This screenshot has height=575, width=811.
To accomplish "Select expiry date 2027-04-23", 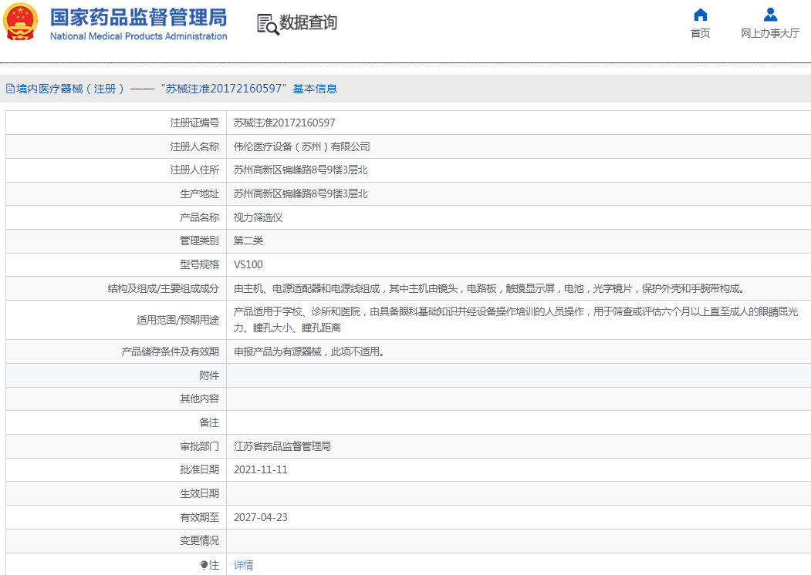I will click(261, 517).
